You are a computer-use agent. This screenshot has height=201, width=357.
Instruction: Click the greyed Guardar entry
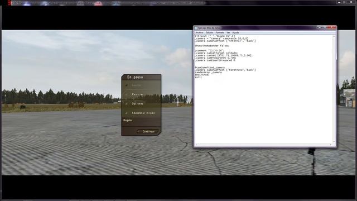tap(136, 85)
